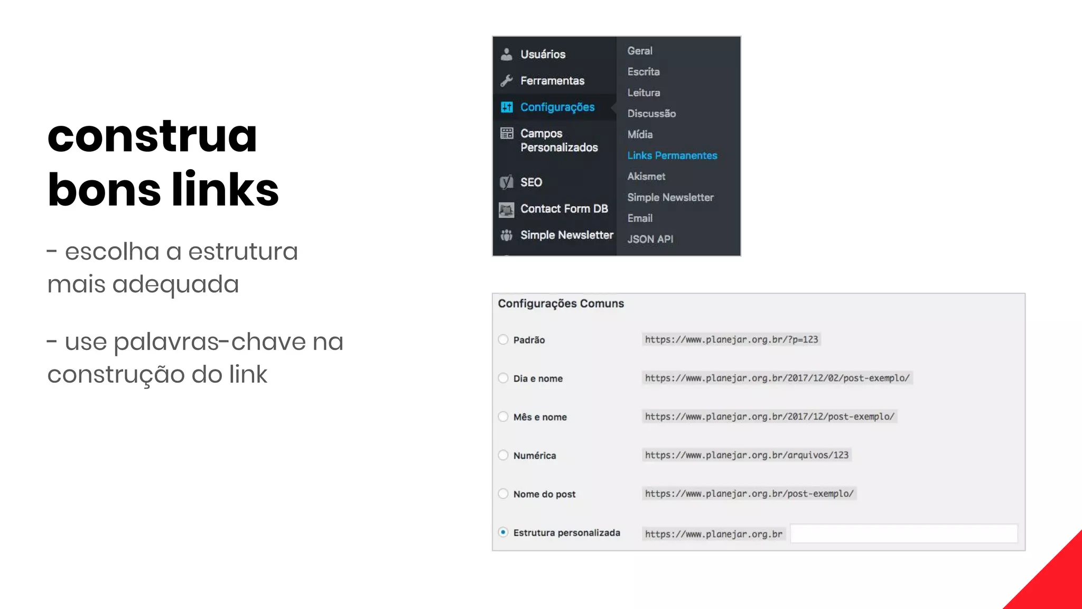Image resolution: width=1082 pixels, height=609 pixels.
Task: Click the Configurações sliders icon
Action: click(x=507, y=107)
